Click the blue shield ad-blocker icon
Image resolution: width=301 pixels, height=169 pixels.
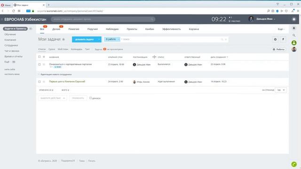(277, 11)
